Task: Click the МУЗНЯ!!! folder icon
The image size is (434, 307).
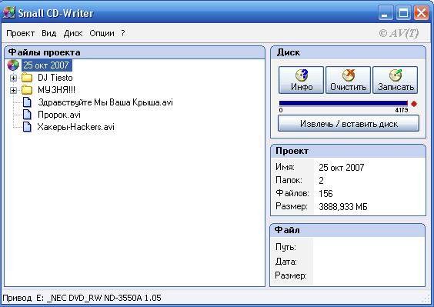Action: click(27, 90)
